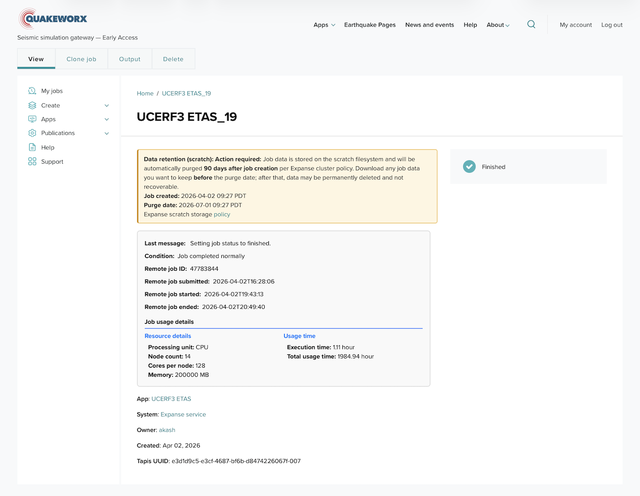Select News and events in the navigation
The width and height of the screenshot is (640, 496).
pos(429,25)
